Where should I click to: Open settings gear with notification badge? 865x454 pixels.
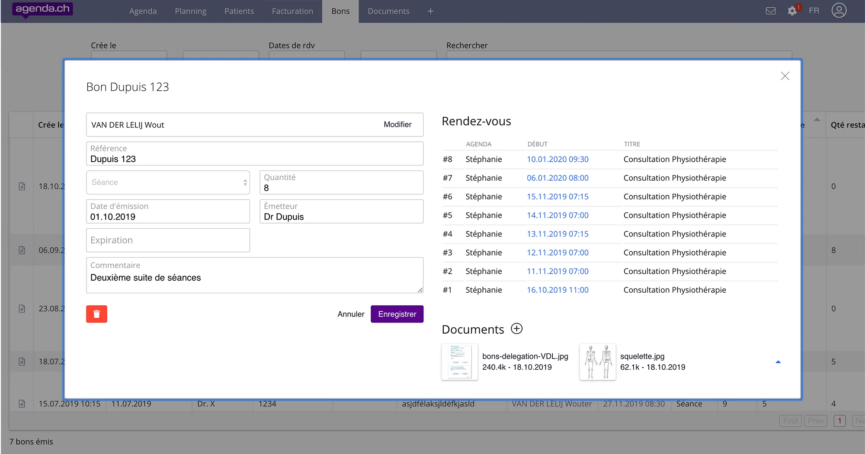click(x=792, y=11)
